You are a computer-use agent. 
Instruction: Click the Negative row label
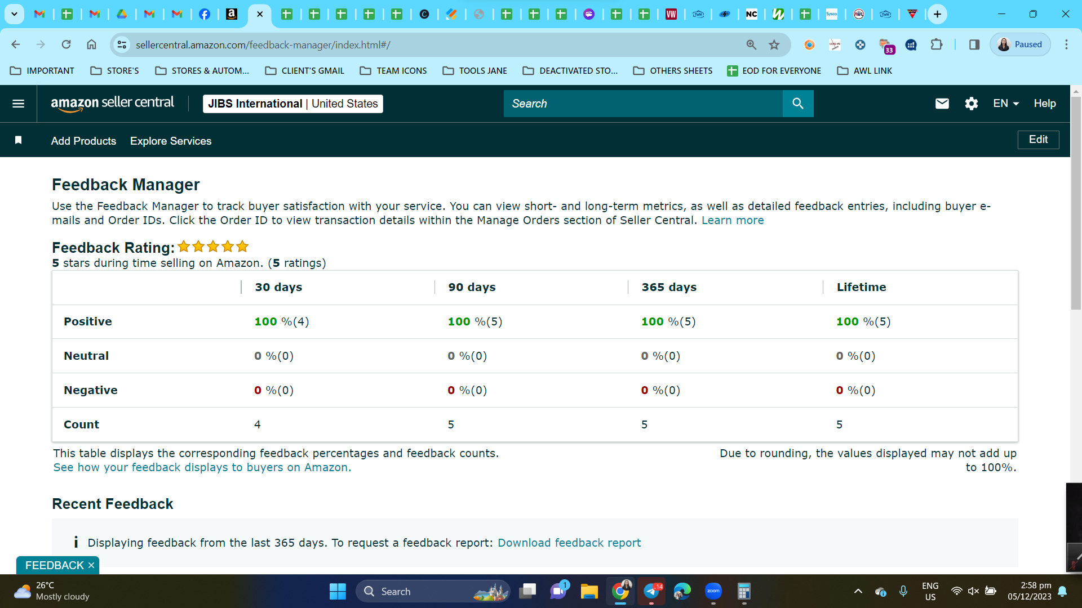91,390
